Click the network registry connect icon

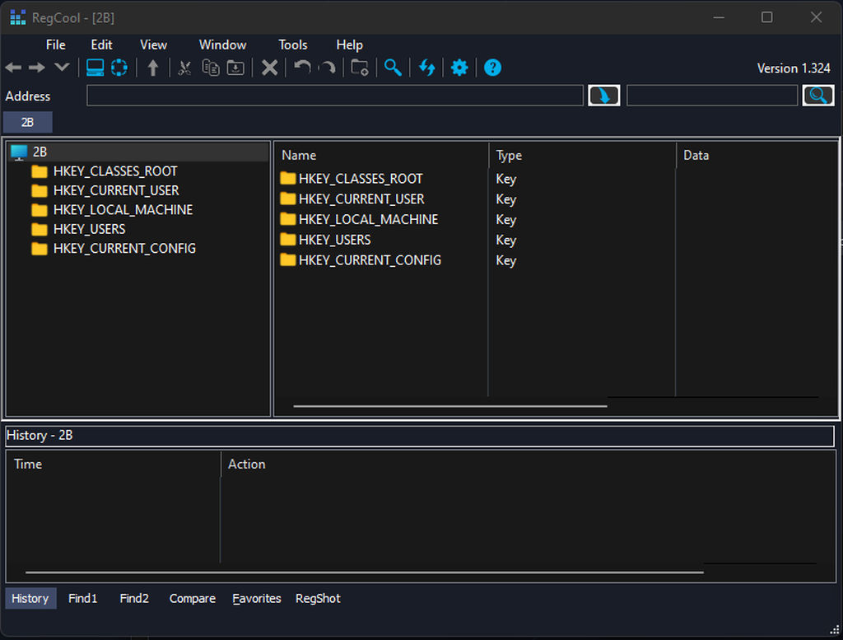pyautogui.click(x=119, y=68)
